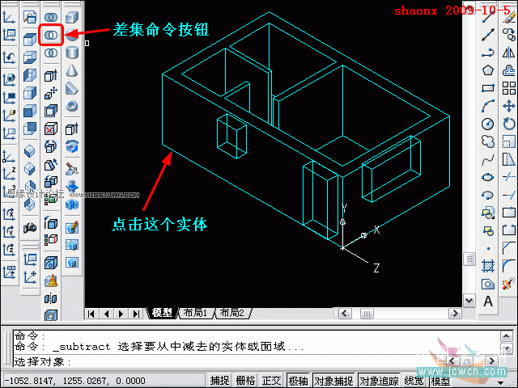Switch to the 布局1 layout tab
This screenshot has height=388, width=518.
click(x=196, y=313)
